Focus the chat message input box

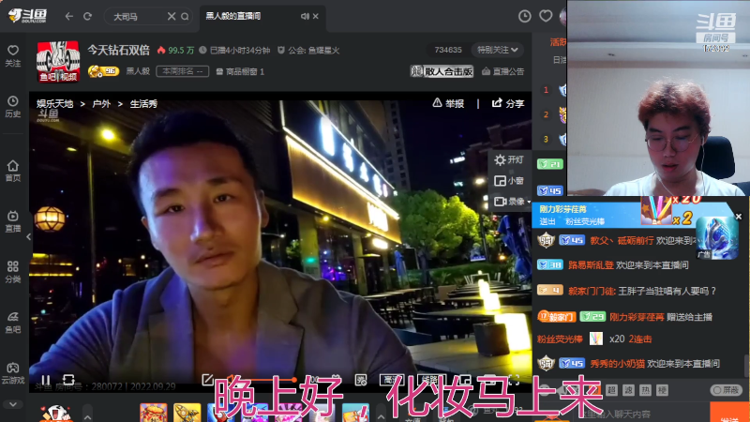(x=622, y=413)
